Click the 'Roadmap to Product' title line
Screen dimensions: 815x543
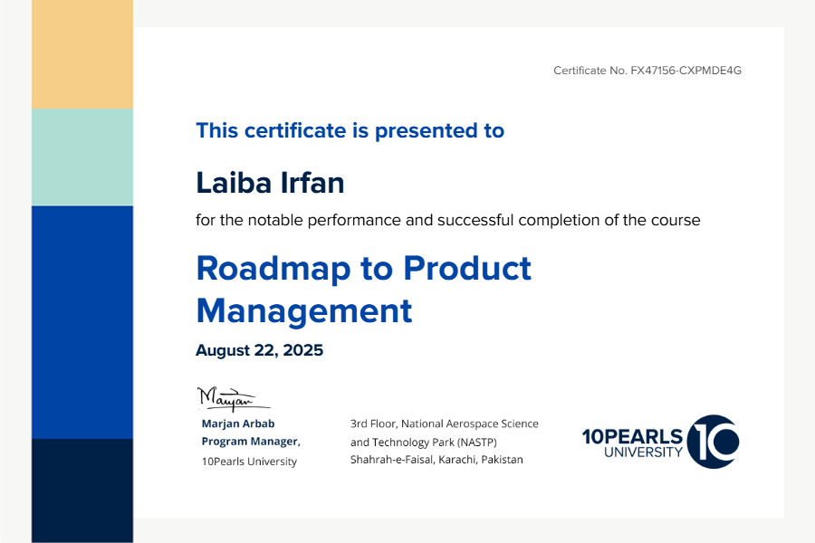pos(363,268)
